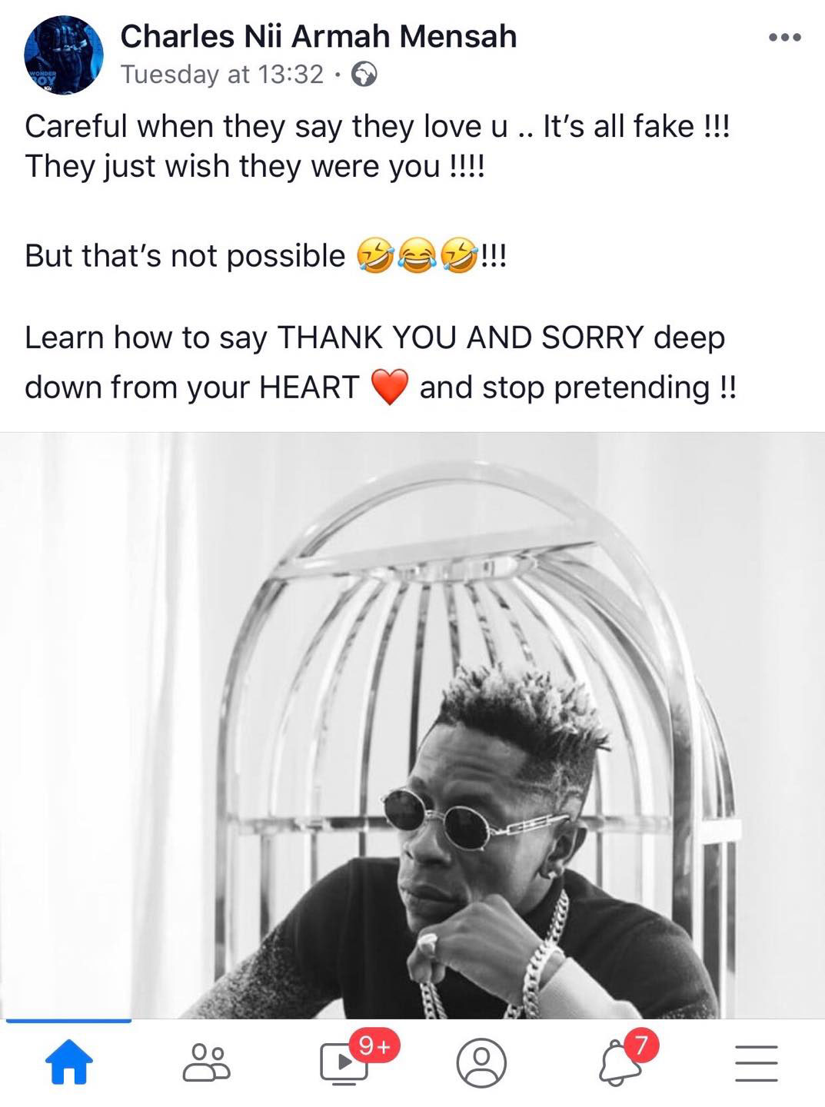Tap the public globe privacy icon
Viewport: 825px width, 1107px height.
click(x=364, y=75)
